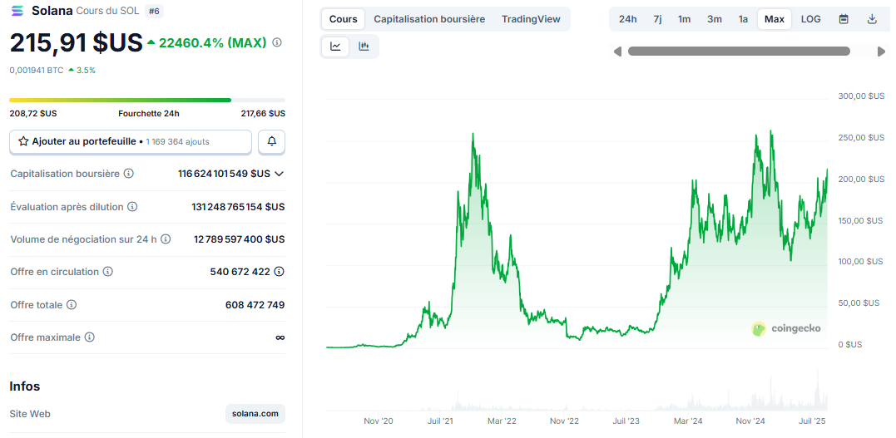
Task: Click info icon beside Volume de négociation
Action: coord(166,239)
